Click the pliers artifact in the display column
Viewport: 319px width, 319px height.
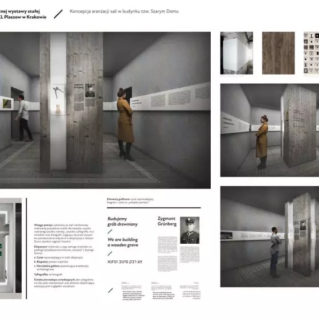click(58, 92)
